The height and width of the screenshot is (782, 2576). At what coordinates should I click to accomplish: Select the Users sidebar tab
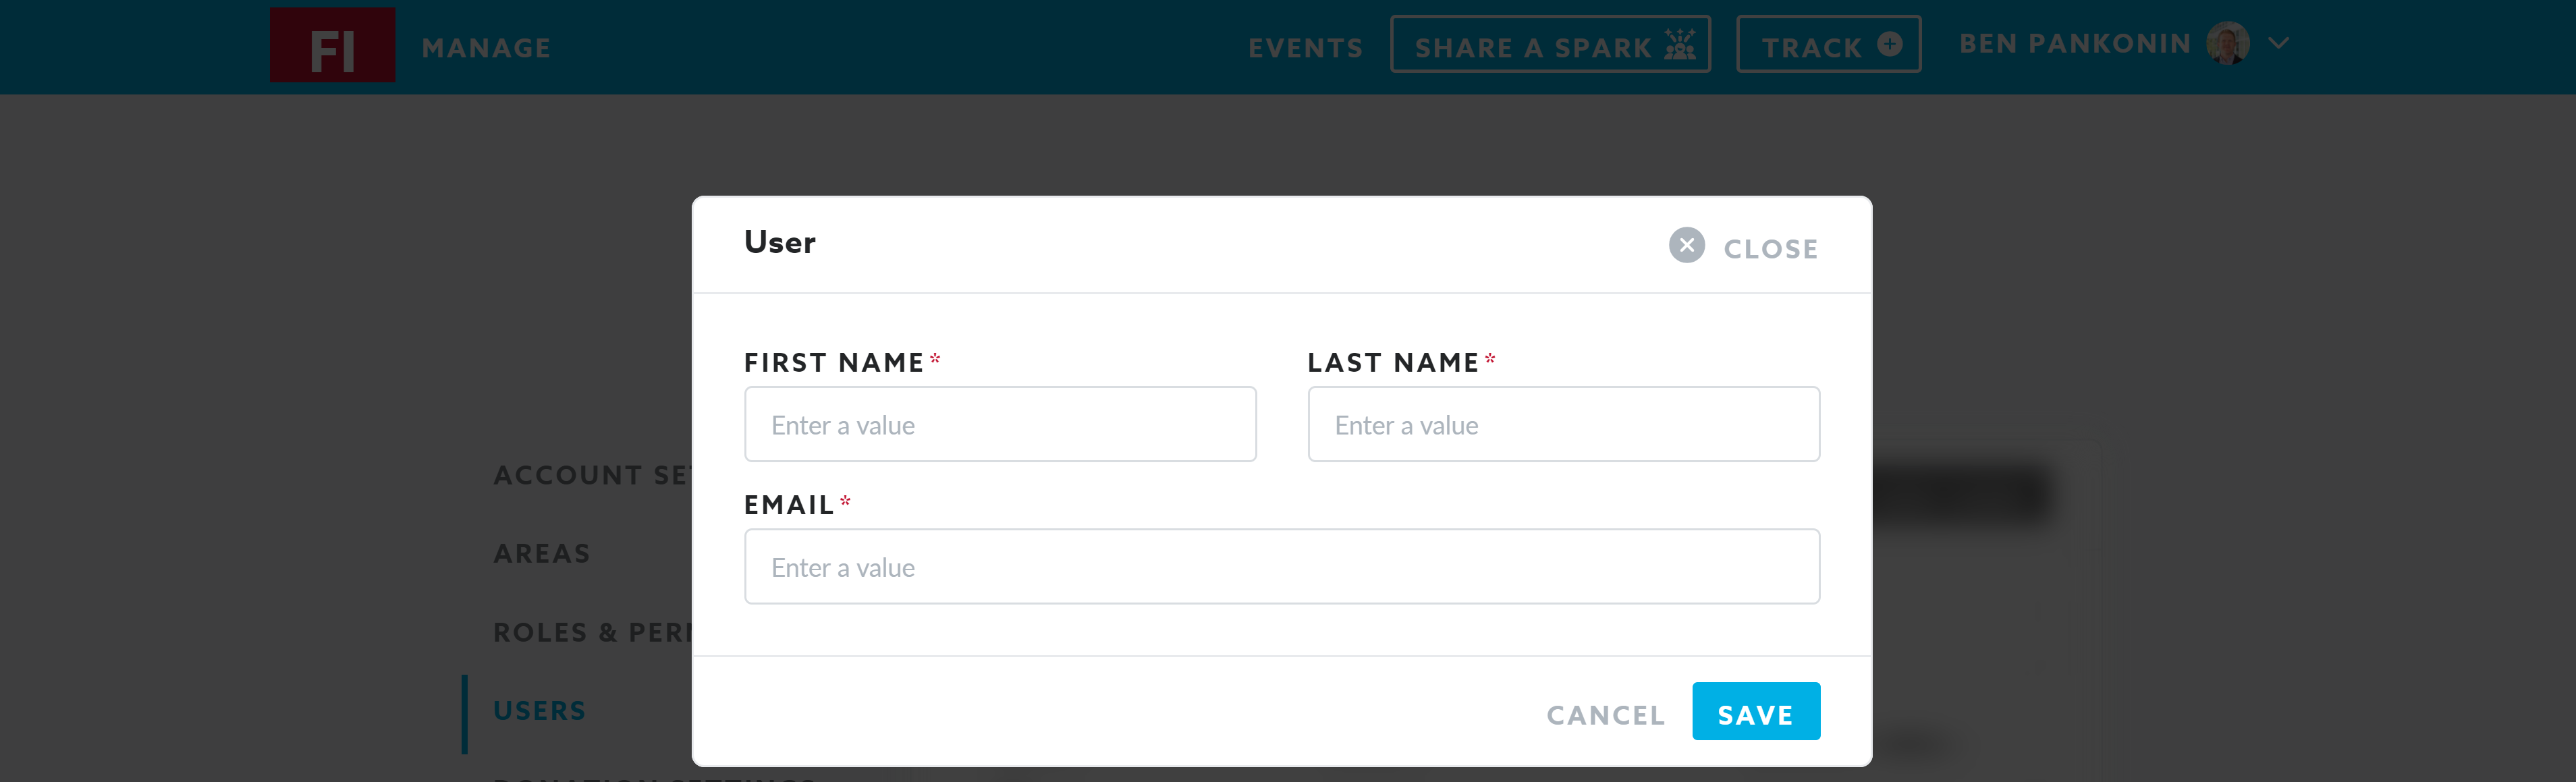pyautogui.click(x=540, y=711)
